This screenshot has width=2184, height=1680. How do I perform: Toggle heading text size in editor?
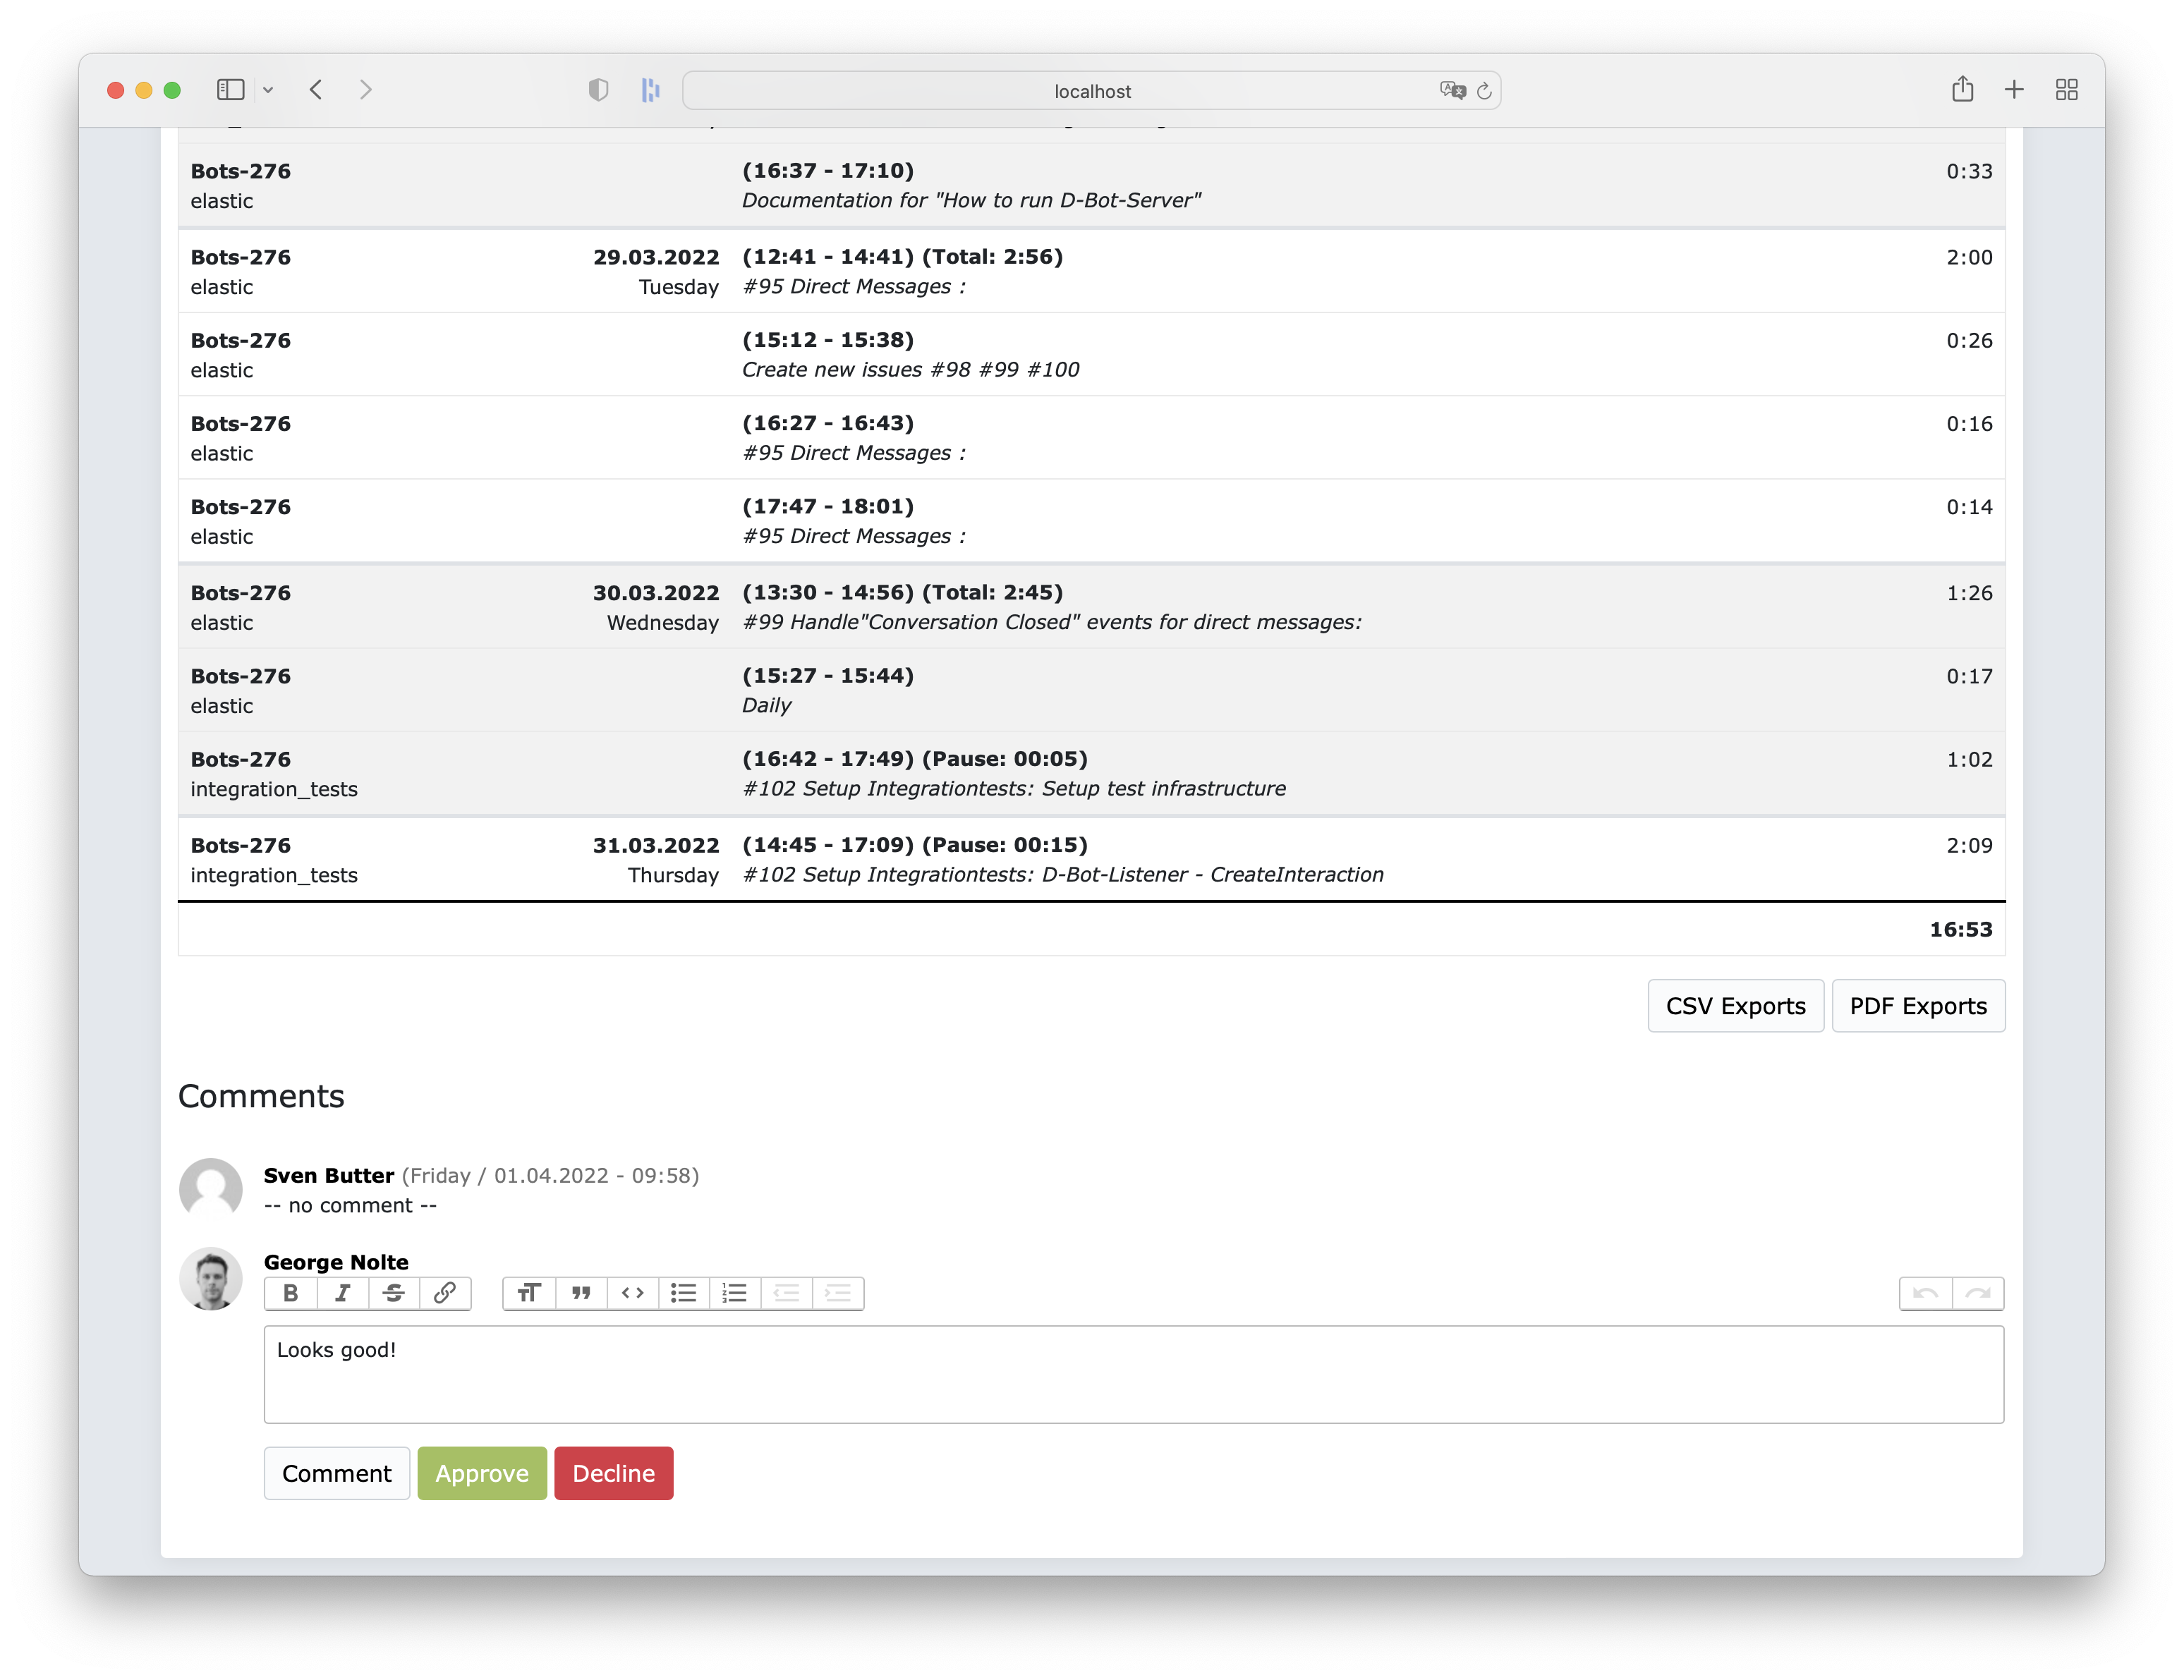[x=529, y=1293]
